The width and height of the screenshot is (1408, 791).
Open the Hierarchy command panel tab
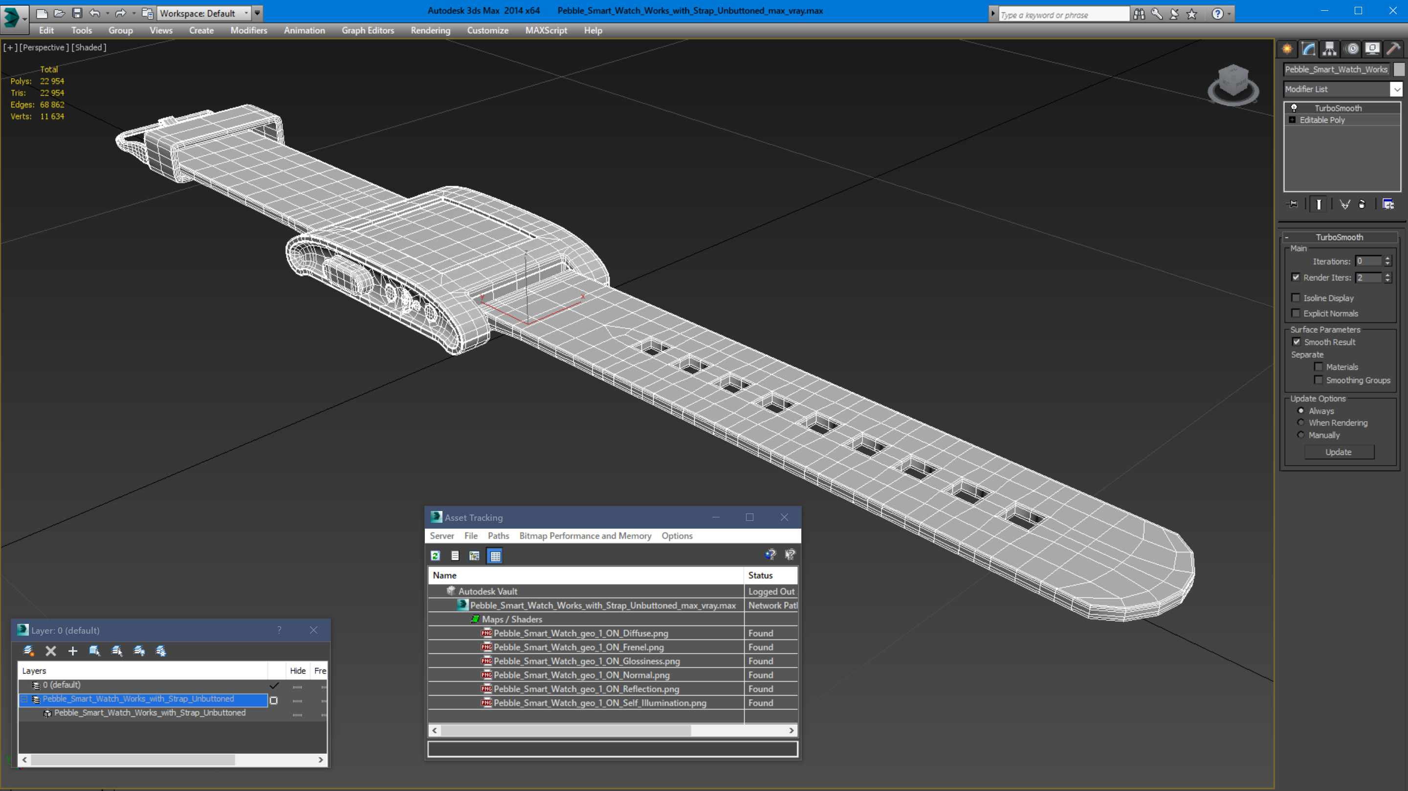[1330, 49]
